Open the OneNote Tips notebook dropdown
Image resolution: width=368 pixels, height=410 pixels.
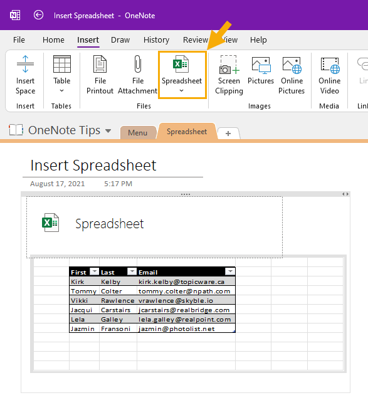[108, 130]
